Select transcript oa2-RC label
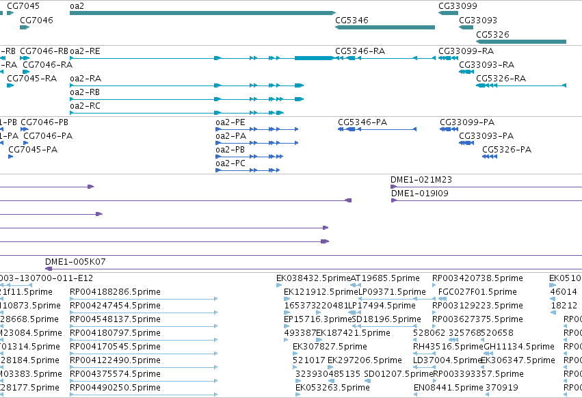 [x=85, y=106]
